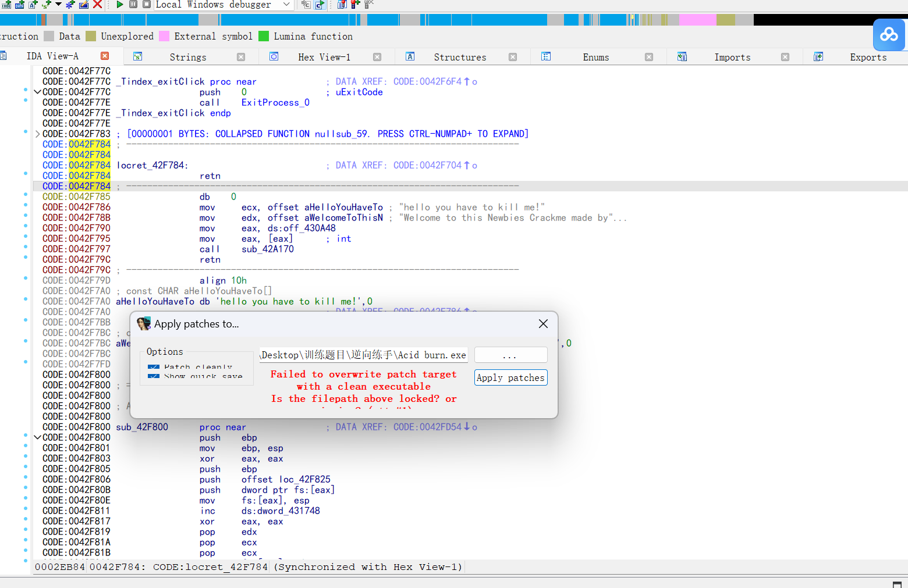Click the Hex View-1 tab icon

click(x=274, y=56)
